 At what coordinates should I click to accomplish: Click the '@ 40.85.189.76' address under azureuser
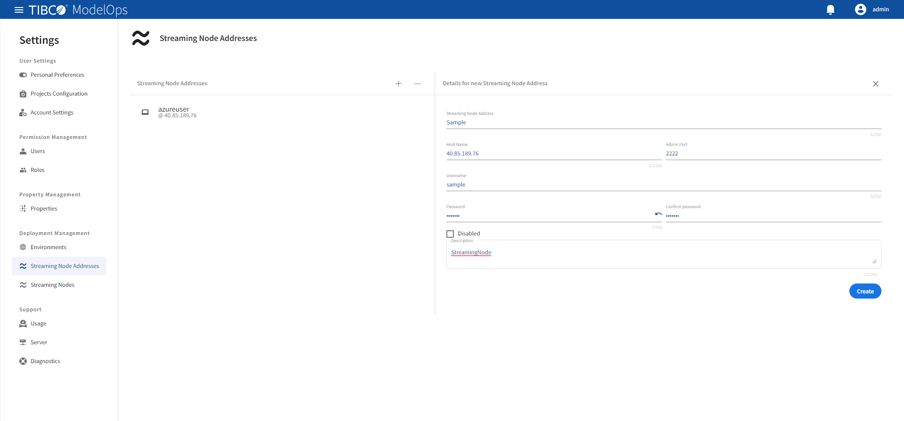pyautogui.click(x=178, y=116)
